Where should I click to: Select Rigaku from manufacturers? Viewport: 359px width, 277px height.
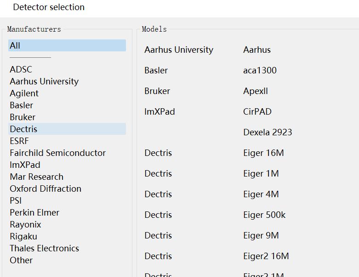pos(23,236)
